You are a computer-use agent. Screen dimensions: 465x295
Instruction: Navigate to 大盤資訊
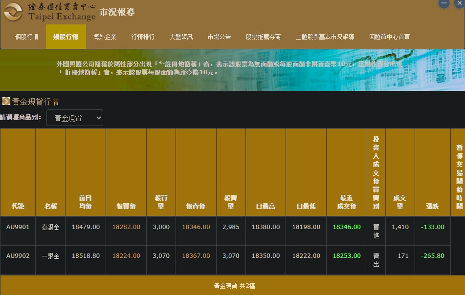point(181,37)
